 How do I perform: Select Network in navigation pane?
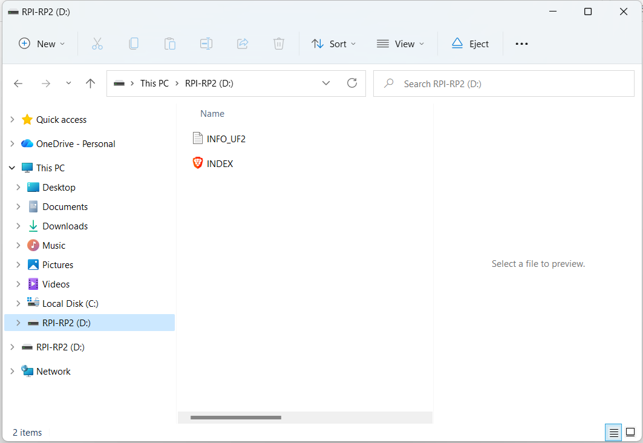tap(53, 372)
